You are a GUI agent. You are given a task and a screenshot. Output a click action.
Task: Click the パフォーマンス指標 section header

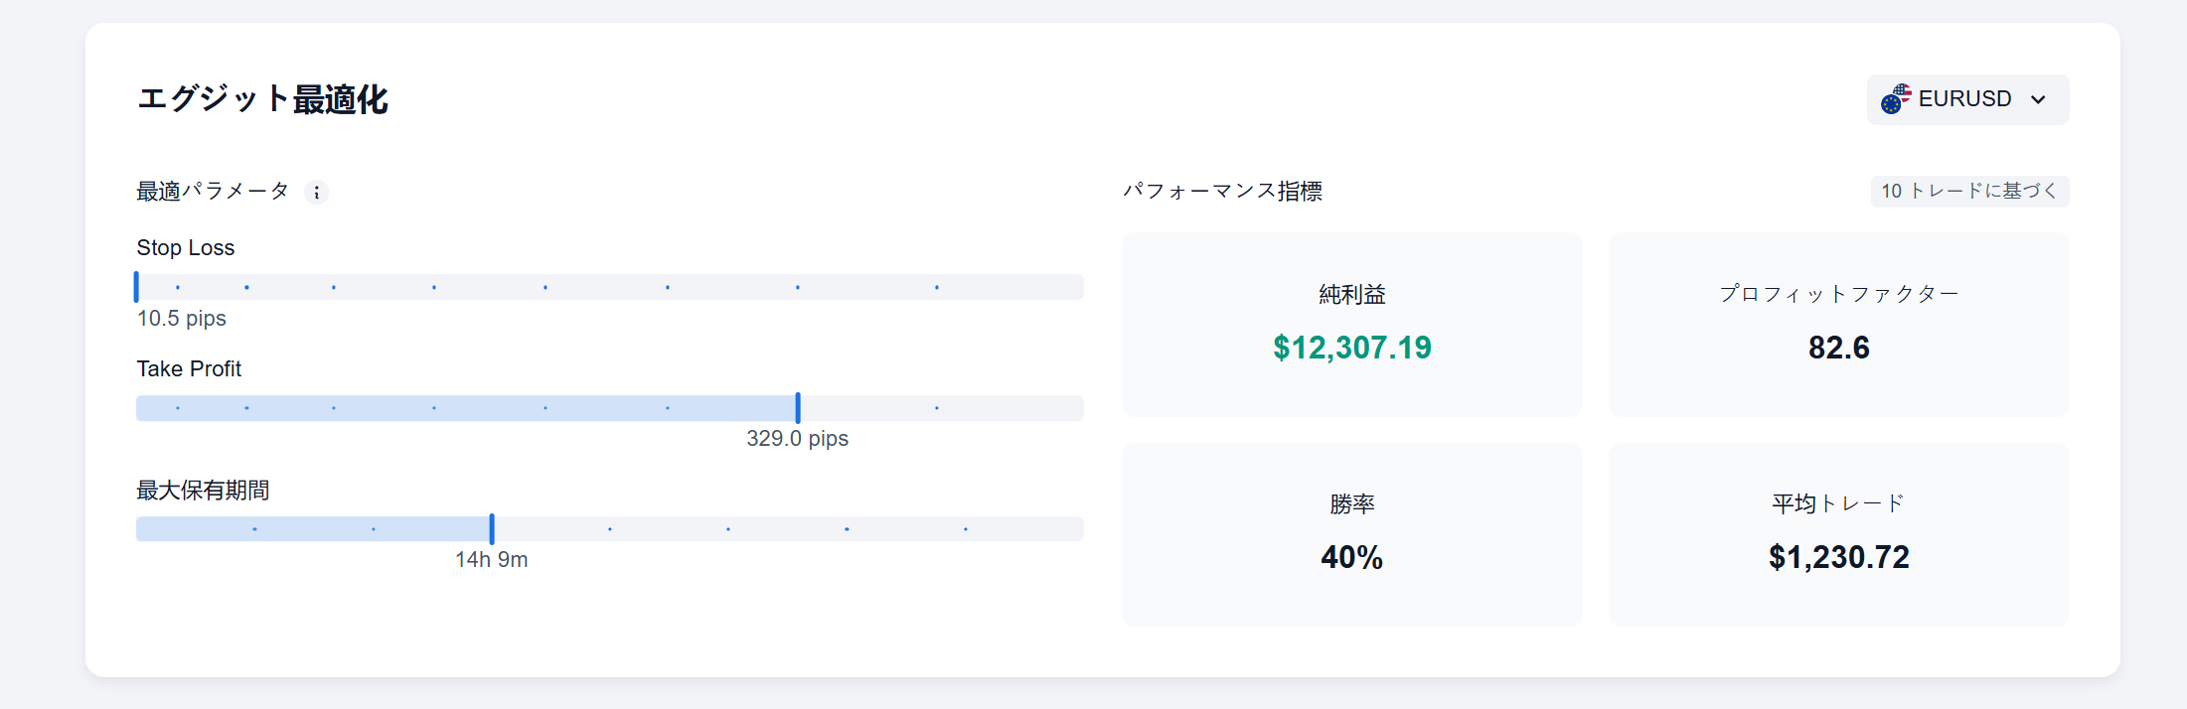pos(1225,192)
